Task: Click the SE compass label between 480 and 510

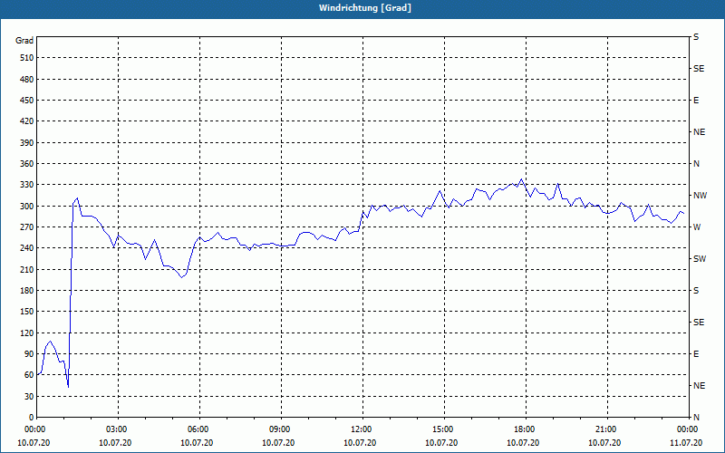Action: click(699, 69)
